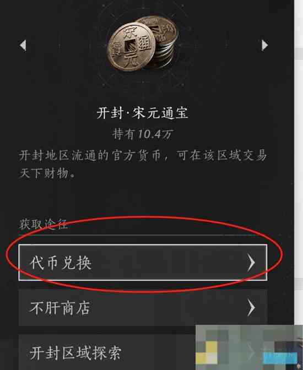Image resolution: width=303 pixels, height=370 pixels.
Task: Click the blue button in bottom-right overlay
Action: pyautogui.click(x=280, y=358)
